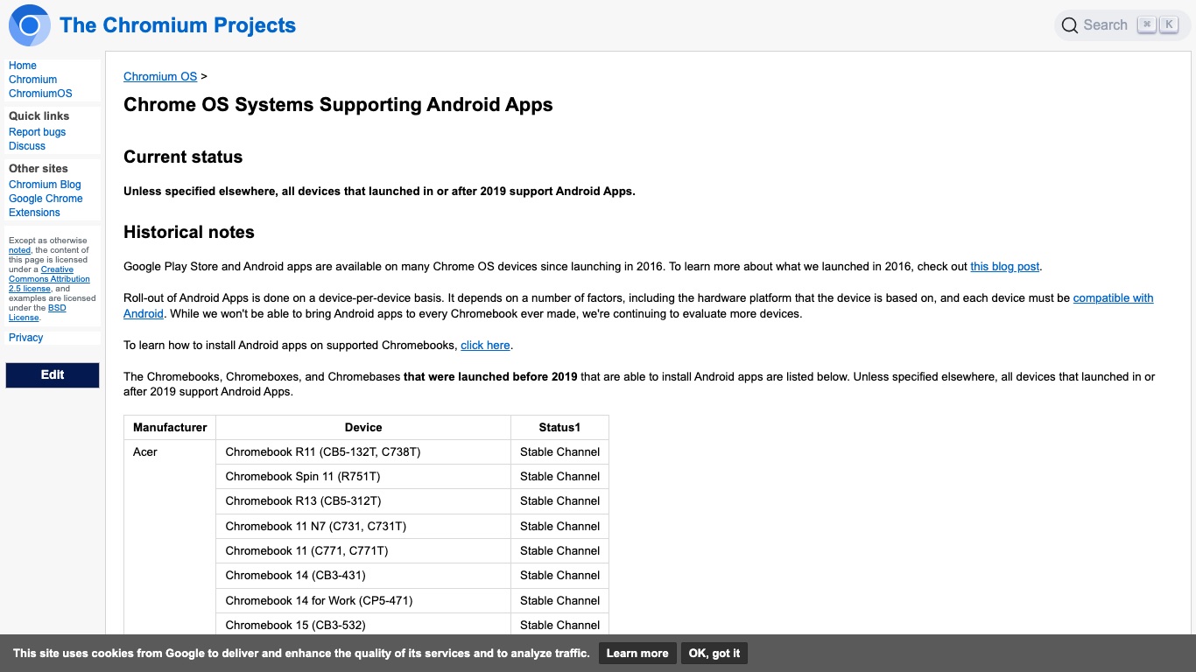Select Chromebook R13 (CB5-312T) cell
This screenshot has height=672, width=1196.
coord(363,501)
